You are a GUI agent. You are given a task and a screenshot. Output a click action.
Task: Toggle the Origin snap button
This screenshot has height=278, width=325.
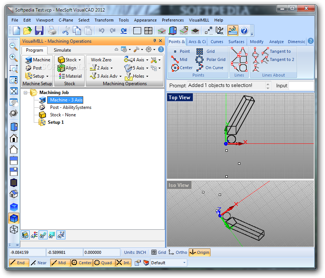[199, 252]
